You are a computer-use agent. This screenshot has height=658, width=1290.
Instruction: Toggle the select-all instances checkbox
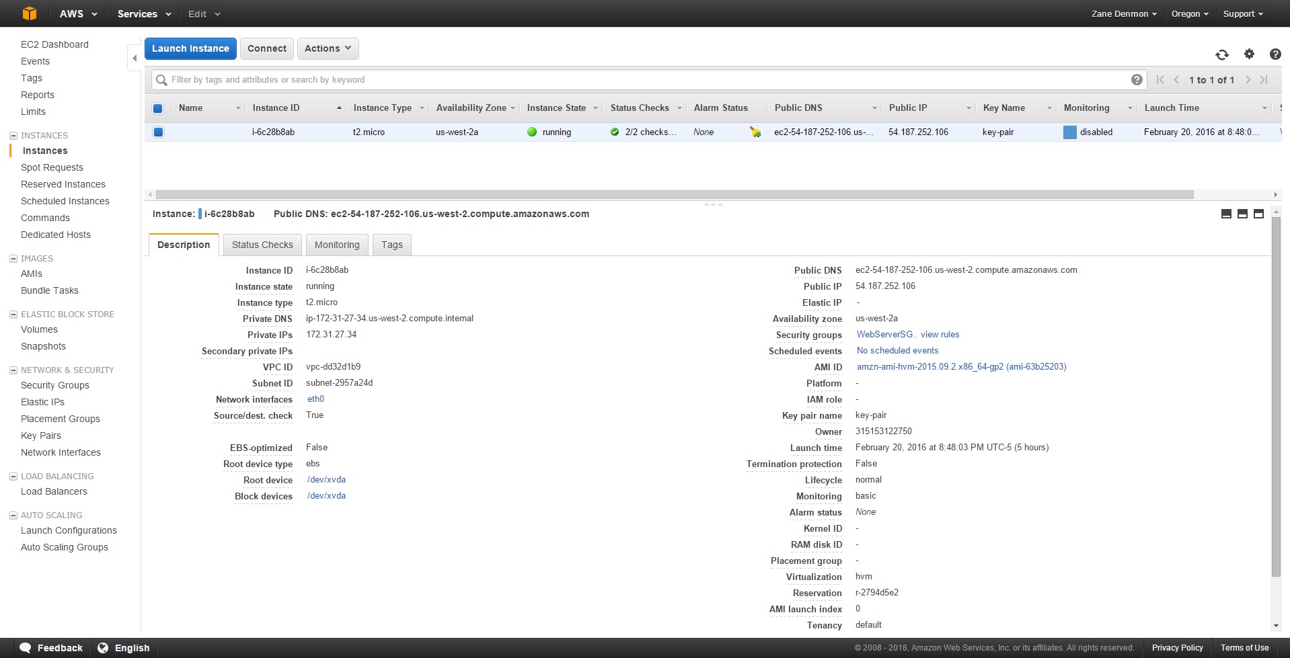pyautogui.click(x=158, y=108)
